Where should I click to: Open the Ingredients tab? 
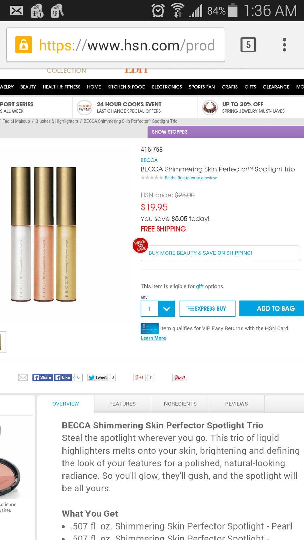(x=179, y=404)
